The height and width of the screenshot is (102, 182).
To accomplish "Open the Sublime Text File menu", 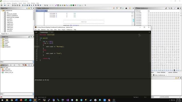I will [36, 30].
